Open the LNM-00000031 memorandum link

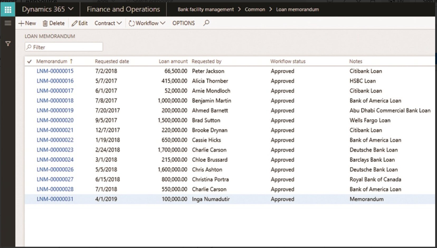point(55,199)
